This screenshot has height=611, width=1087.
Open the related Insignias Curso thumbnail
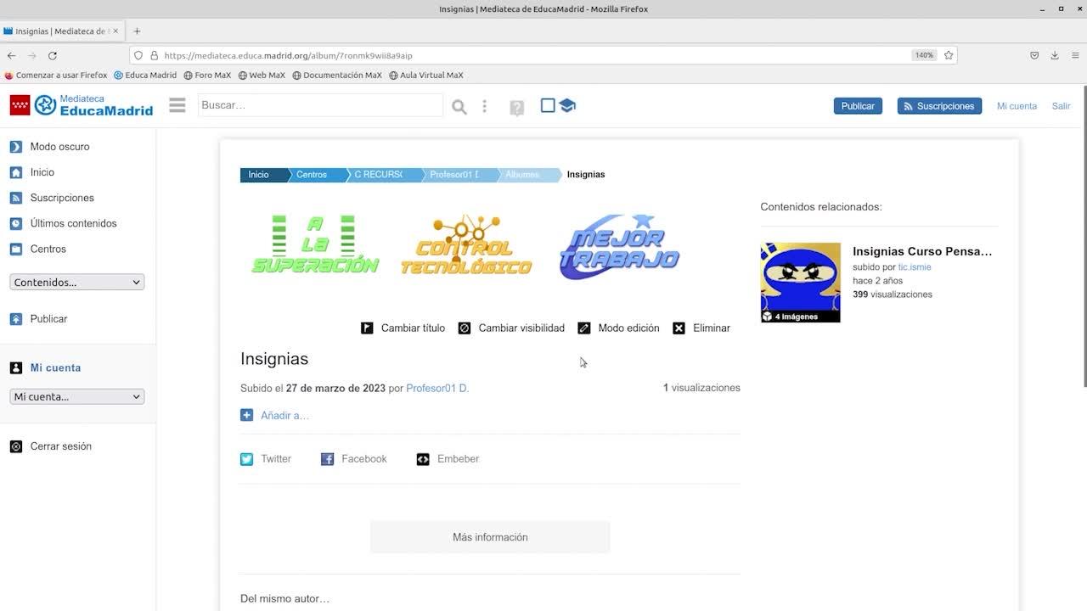point(800,283)
